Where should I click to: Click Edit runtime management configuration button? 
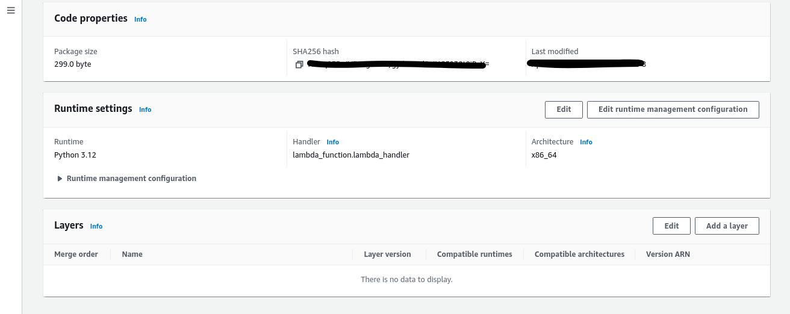pyautogui.click(x=673, y=109)
